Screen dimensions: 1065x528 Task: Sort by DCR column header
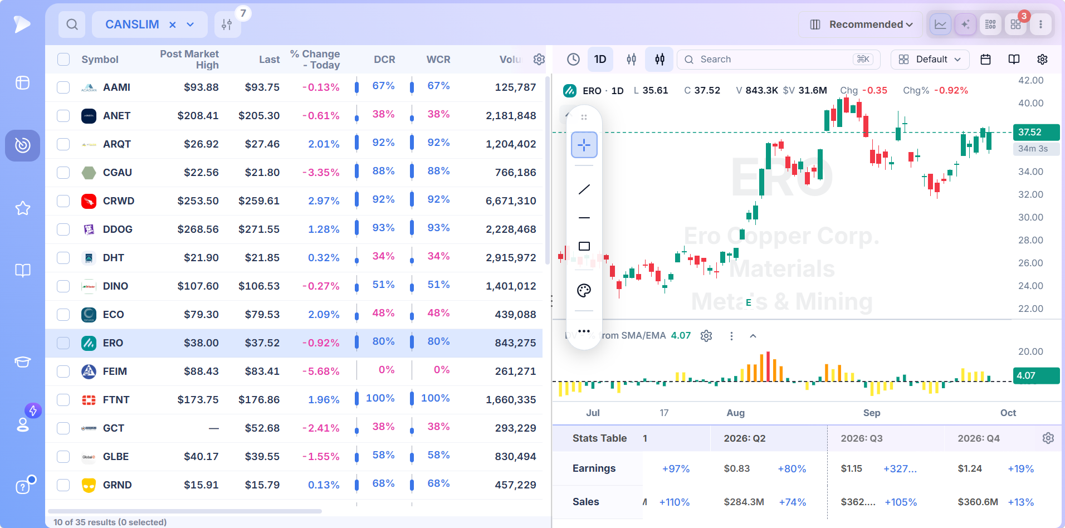click(x=384, y=60)
